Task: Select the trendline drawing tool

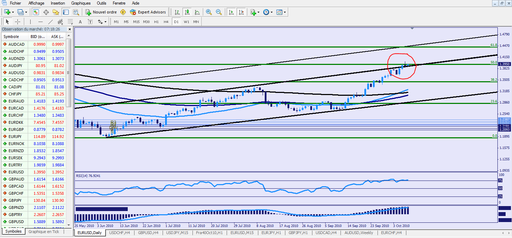Action: coord(50,22)
